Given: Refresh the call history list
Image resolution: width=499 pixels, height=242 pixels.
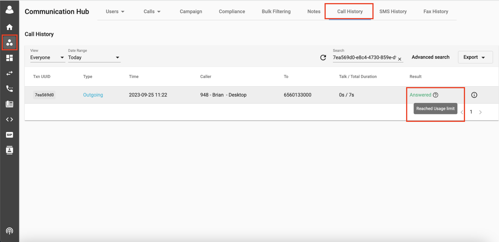Looking at the screenshot, I should (x=323, y=58).
